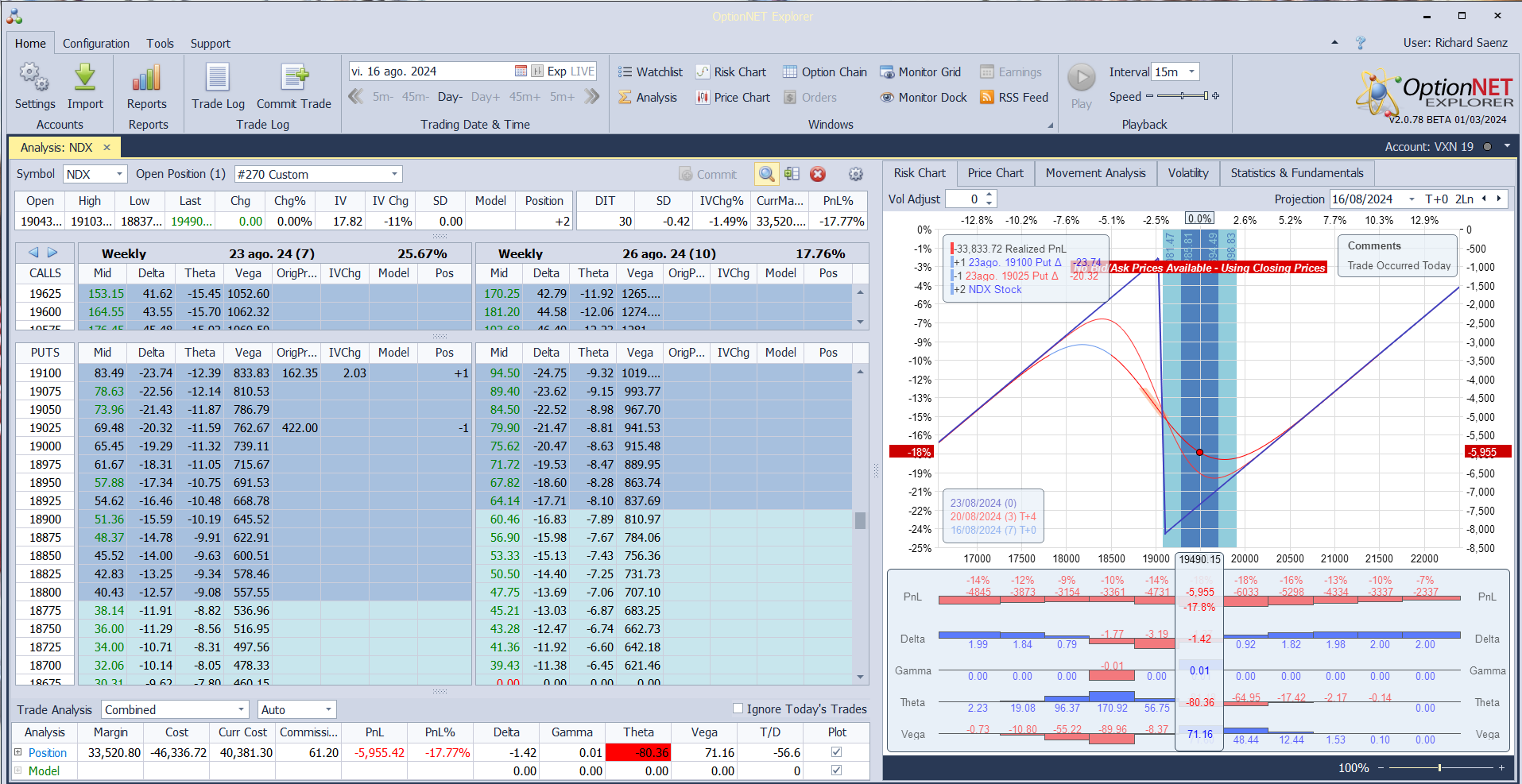Click the Play playback button

(1081, 78)
